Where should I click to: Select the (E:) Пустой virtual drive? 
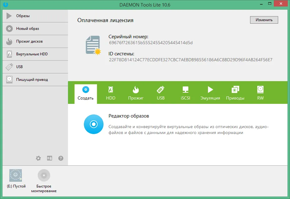pyautogui.click(x=16, y=178)
